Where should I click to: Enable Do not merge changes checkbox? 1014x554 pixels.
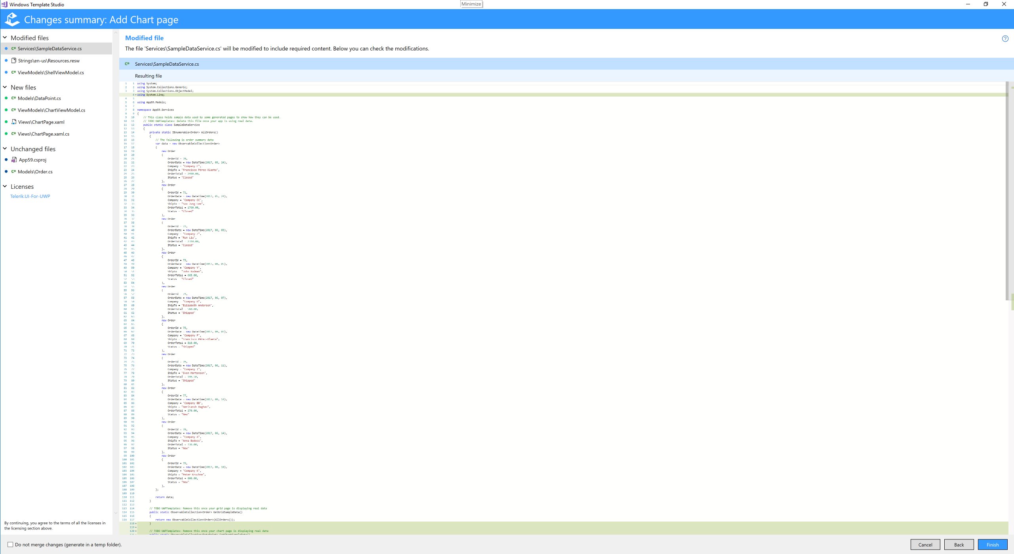10,545
